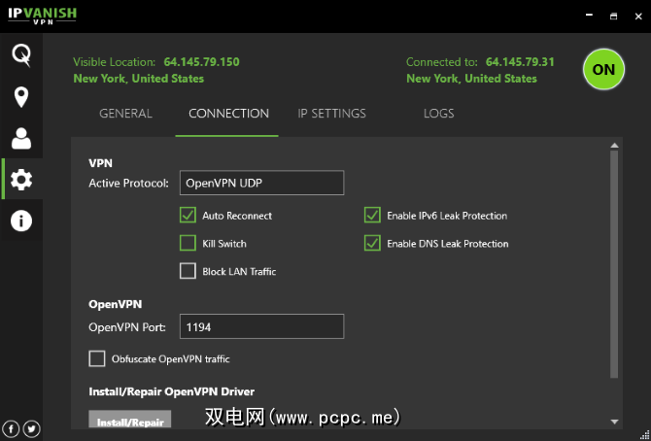This screenshot has height=441, width=651.
Task: Toggle the green ON connection button
Action: (x=603, y=69)
